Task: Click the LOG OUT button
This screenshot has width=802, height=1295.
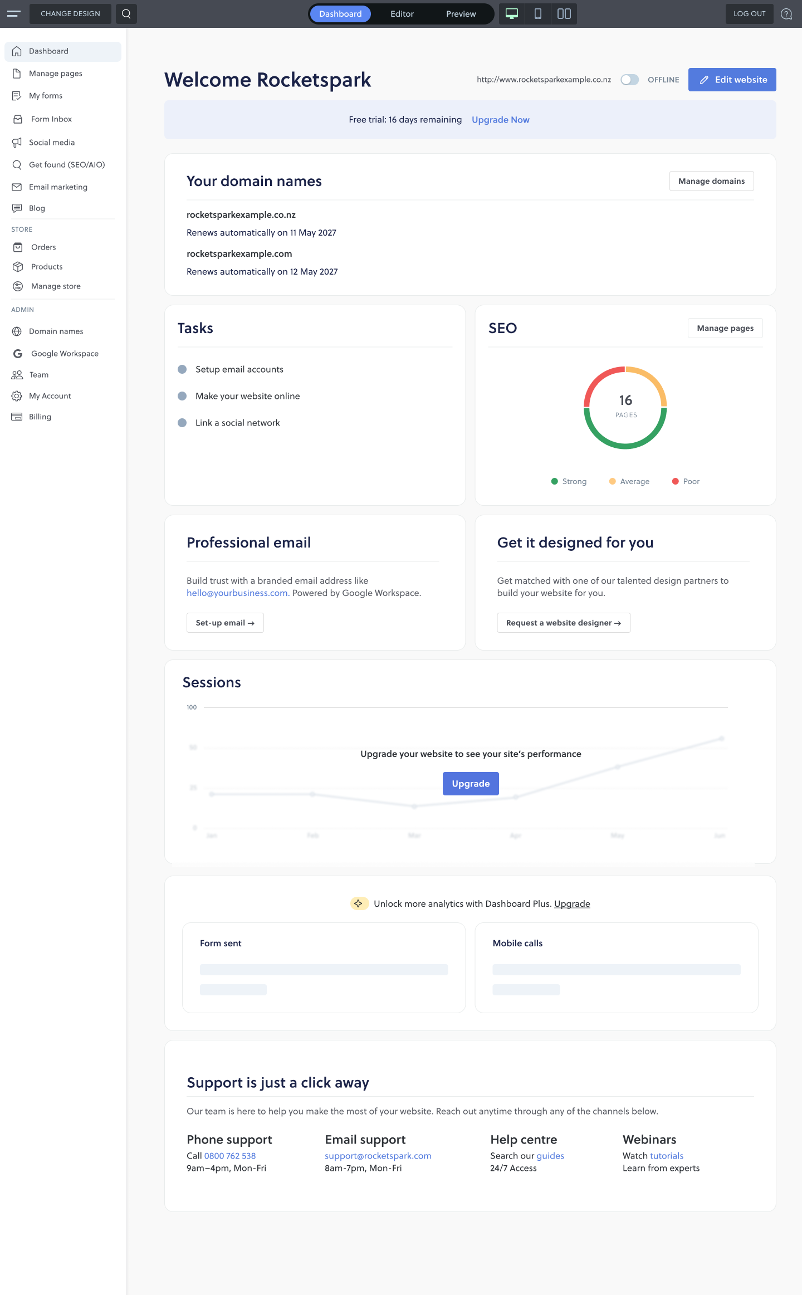Action: click(x=749, y=13)
